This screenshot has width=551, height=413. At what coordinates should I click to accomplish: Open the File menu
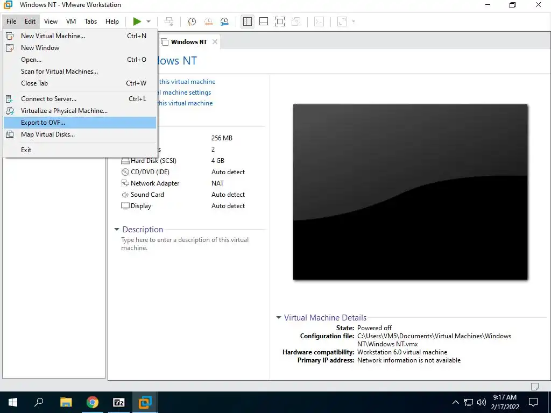(11, 22)
